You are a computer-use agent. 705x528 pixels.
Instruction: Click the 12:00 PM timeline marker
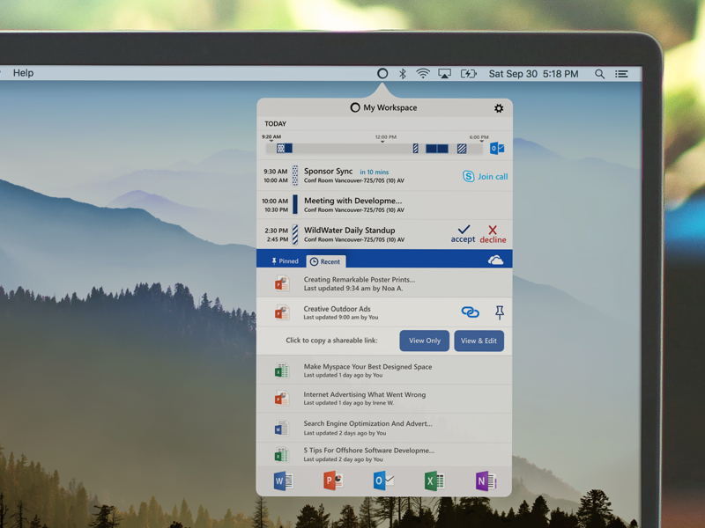point(385,137)
